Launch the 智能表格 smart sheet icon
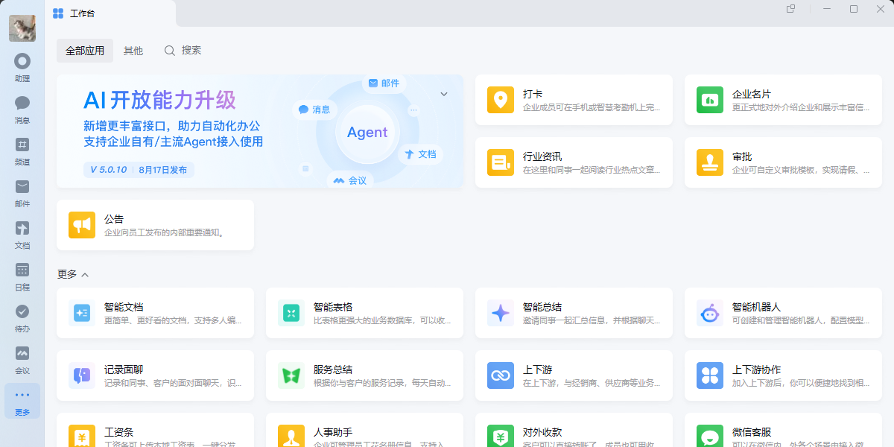Viewport: 894px width, 447px height. pyautogui.click(x=291, y=313)
